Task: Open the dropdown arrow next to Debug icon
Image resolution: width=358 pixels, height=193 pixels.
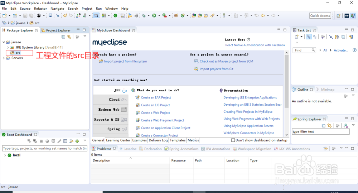Action: (x=149, y=15)
